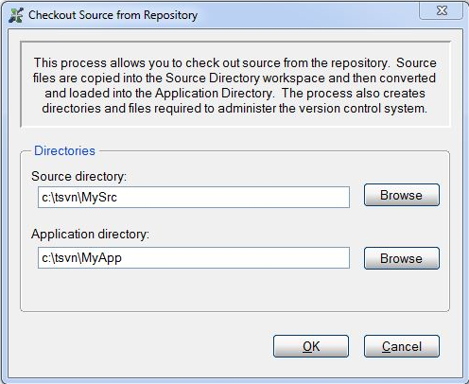Click empty area left of OK button
469x384 pixels.
coord(142,346)
